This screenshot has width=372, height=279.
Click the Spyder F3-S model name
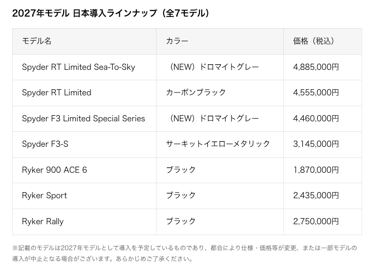click(x=45, y=144)
